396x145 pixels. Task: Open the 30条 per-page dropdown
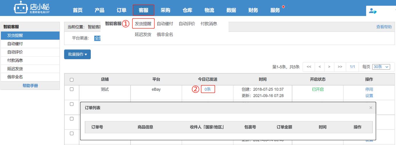pos(381,67)
